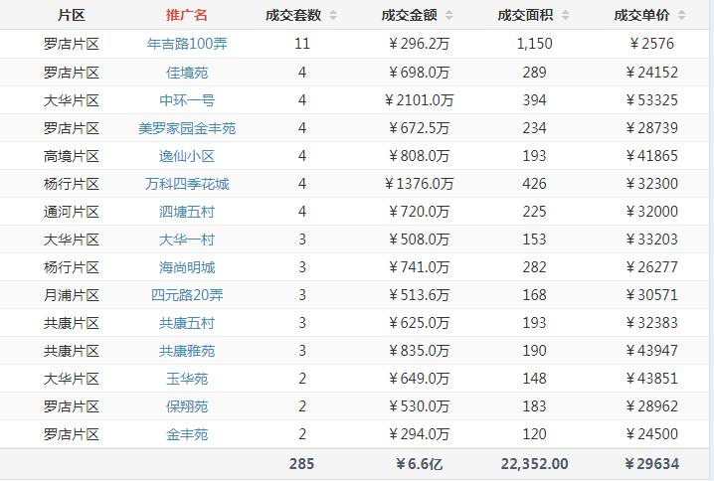Select the ￥808.0万 amount cell

(x=419, y=156)
